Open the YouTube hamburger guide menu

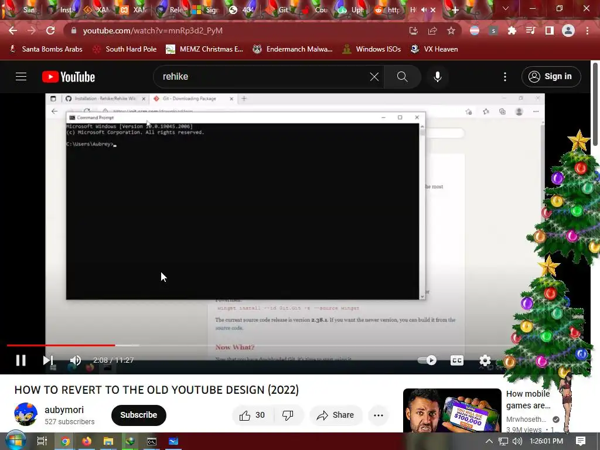pyautogui.click(x=21, y=77)
